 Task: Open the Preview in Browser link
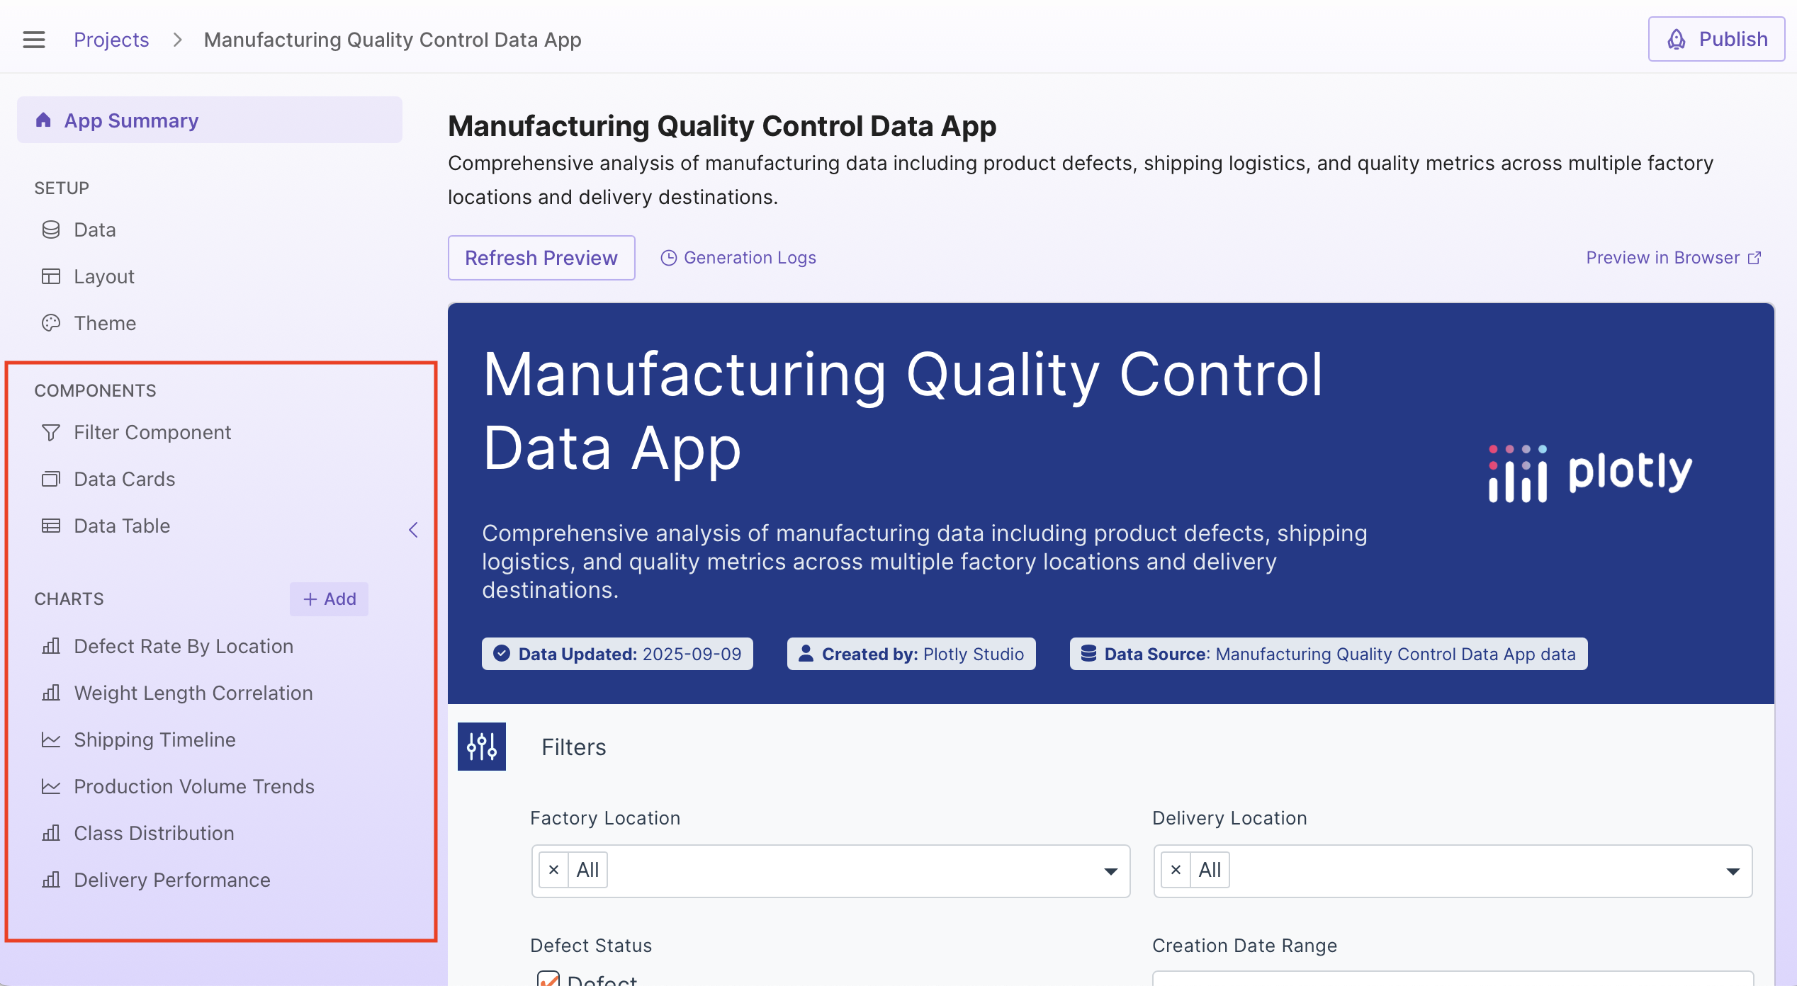coord(1672,258)
